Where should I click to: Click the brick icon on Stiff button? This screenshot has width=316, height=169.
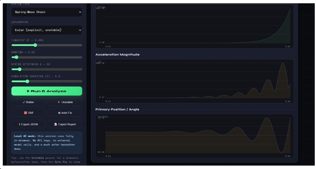coord(25,113)
